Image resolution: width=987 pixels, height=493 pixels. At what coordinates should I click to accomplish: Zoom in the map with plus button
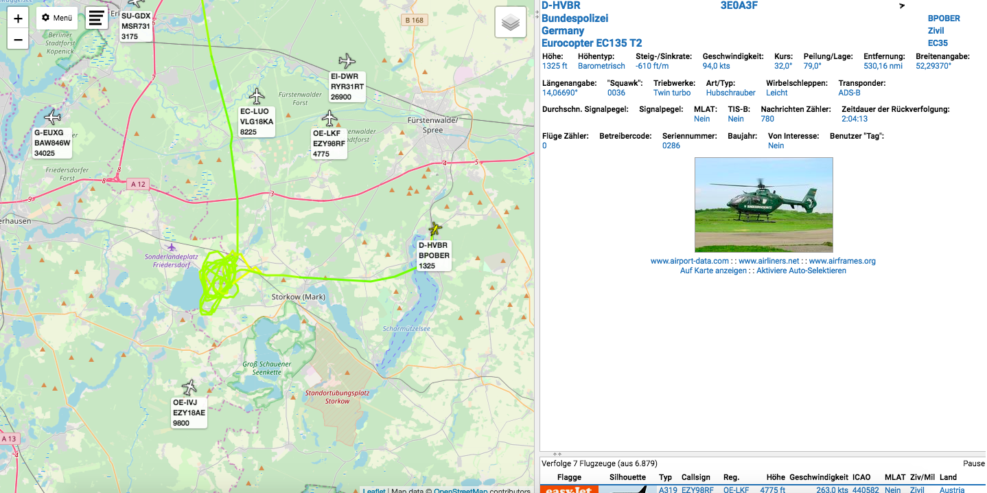point(18,19)
